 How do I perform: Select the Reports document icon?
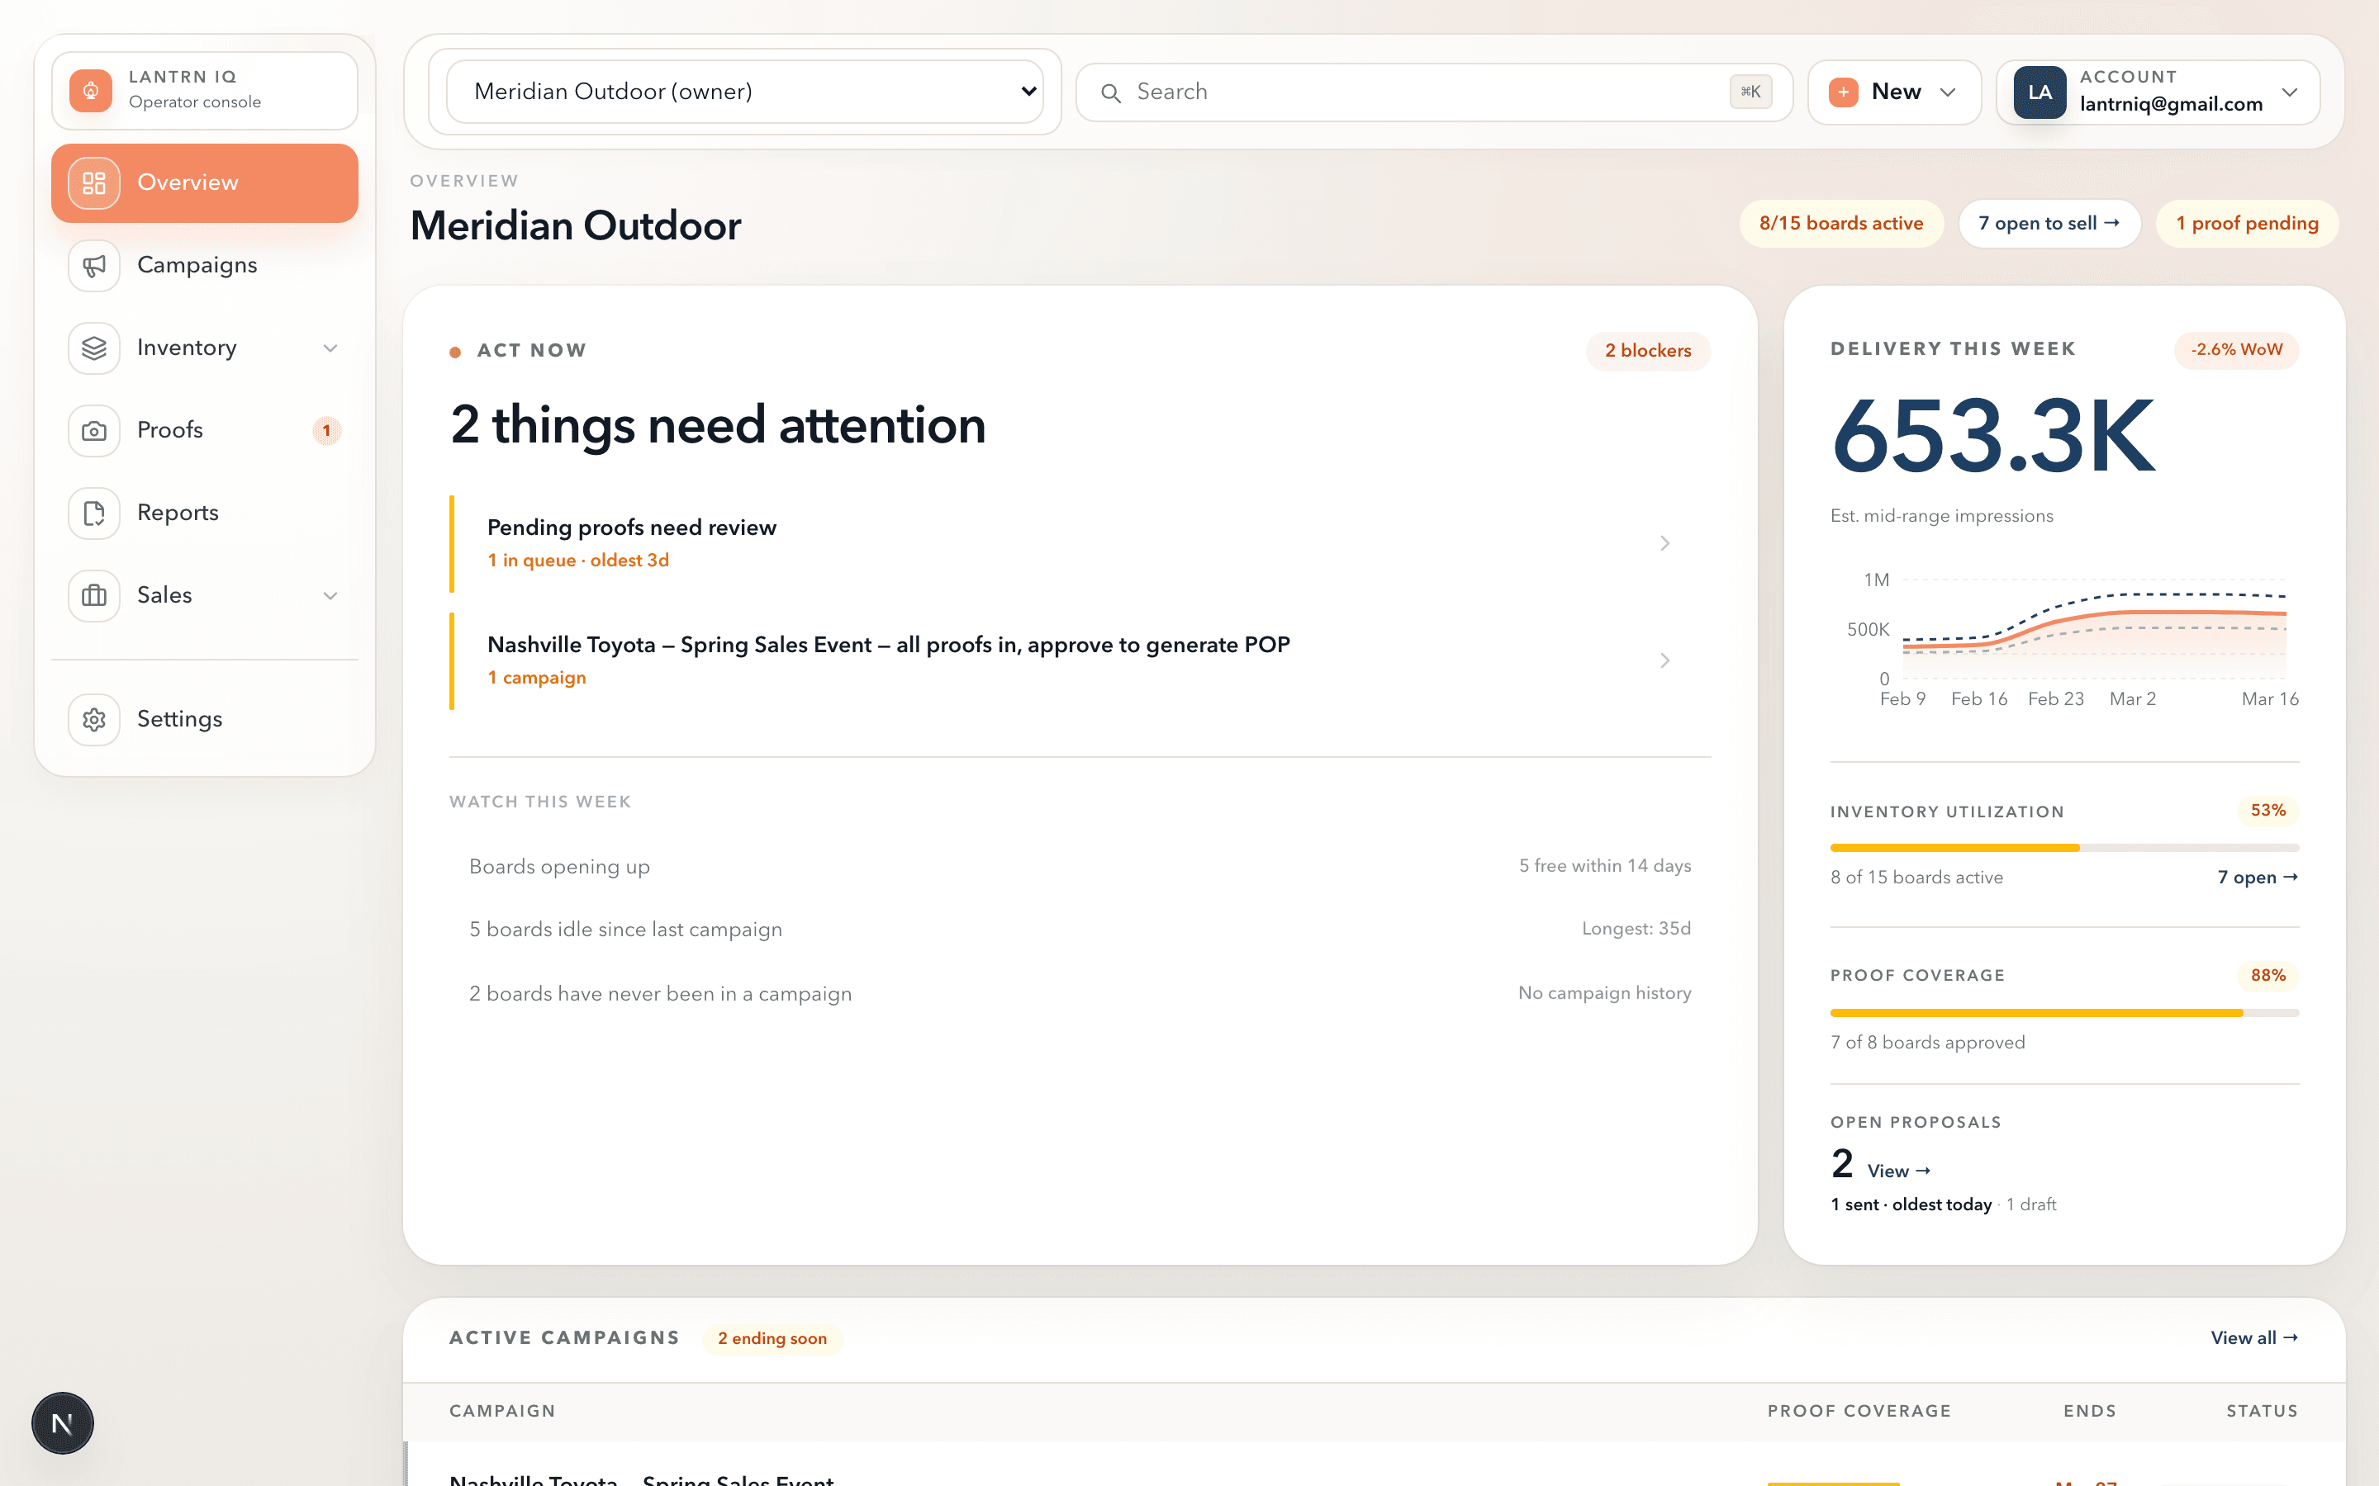click(x=93, y=512)
